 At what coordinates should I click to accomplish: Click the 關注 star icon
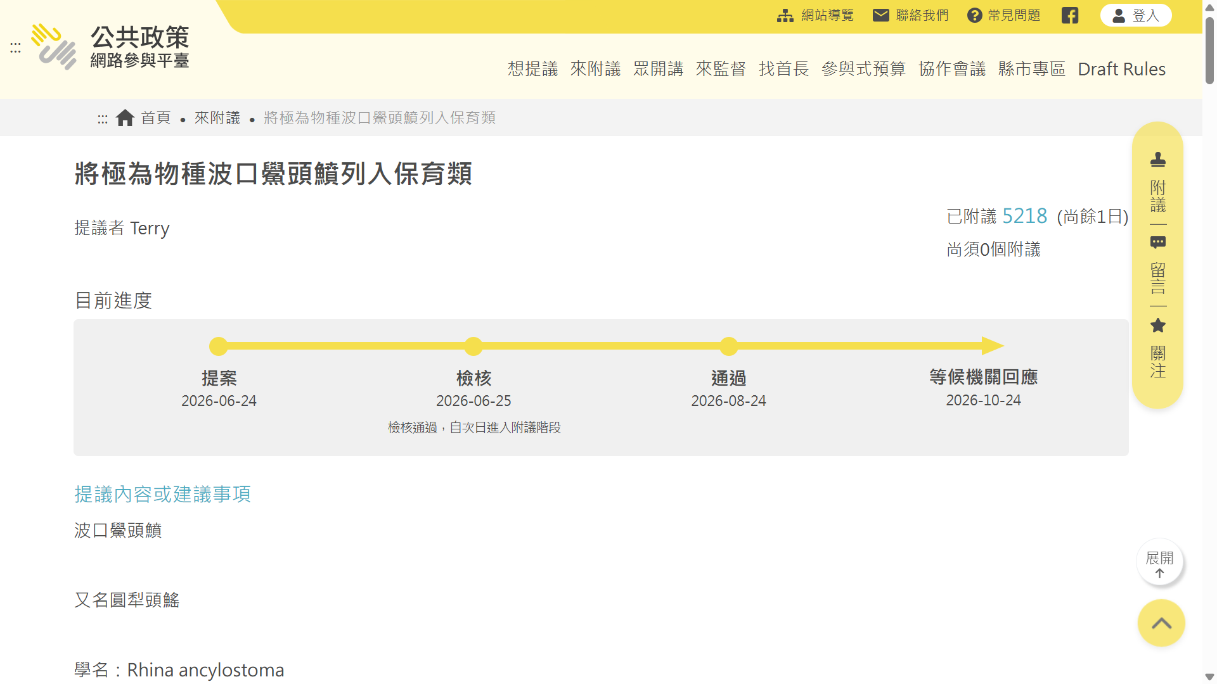[1158, 326]
